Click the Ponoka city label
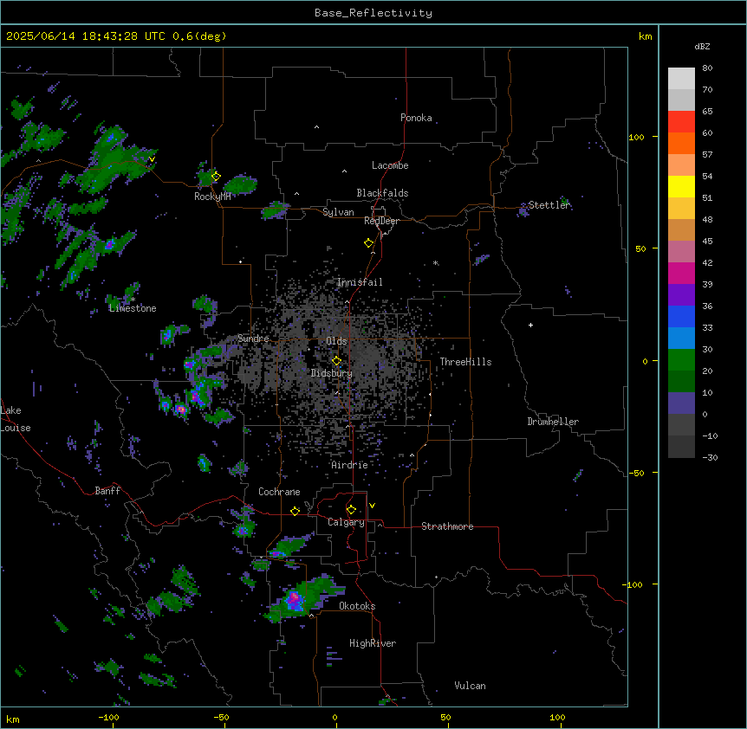The image size is (747, 729). coord(416,118)
